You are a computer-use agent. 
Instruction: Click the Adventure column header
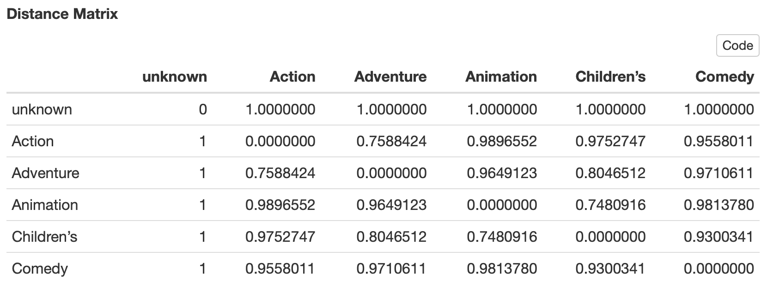pyautogui.click(x=390, y=77)
